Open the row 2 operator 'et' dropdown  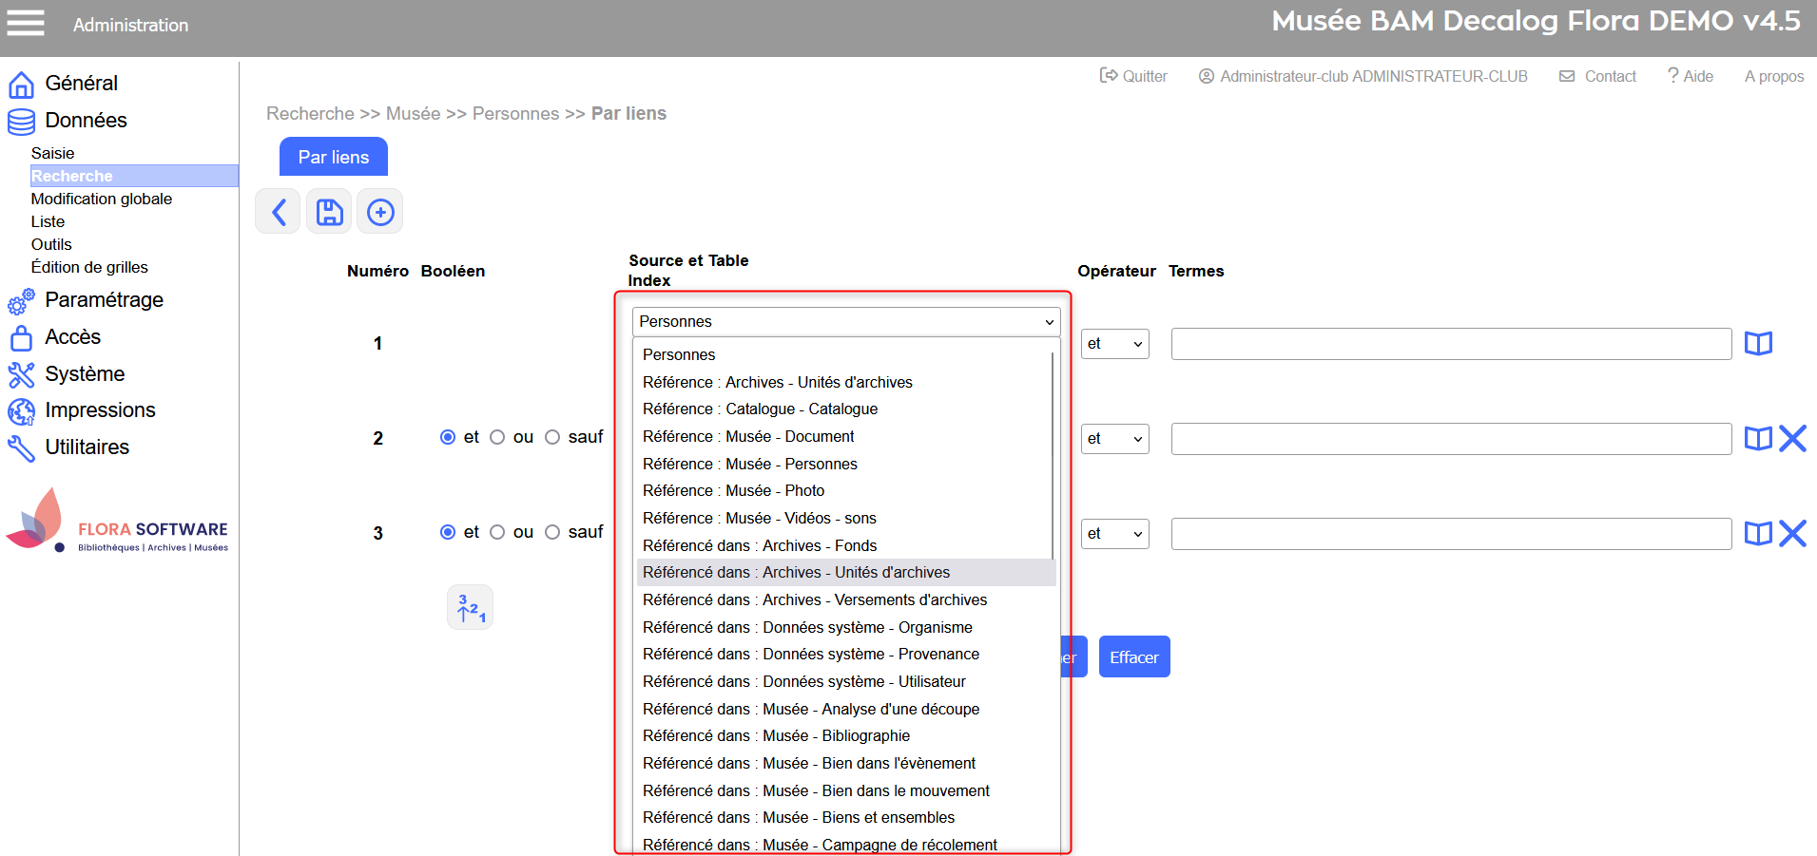click(1114, 439)
